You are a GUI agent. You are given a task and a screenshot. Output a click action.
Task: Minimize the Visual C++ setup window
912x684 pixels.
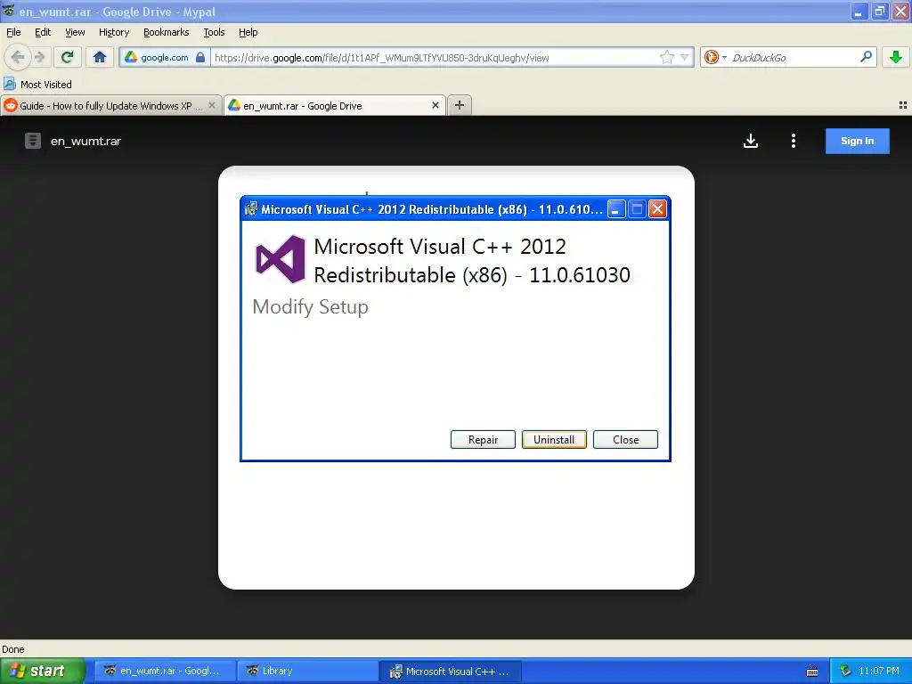tap(616, 208)
